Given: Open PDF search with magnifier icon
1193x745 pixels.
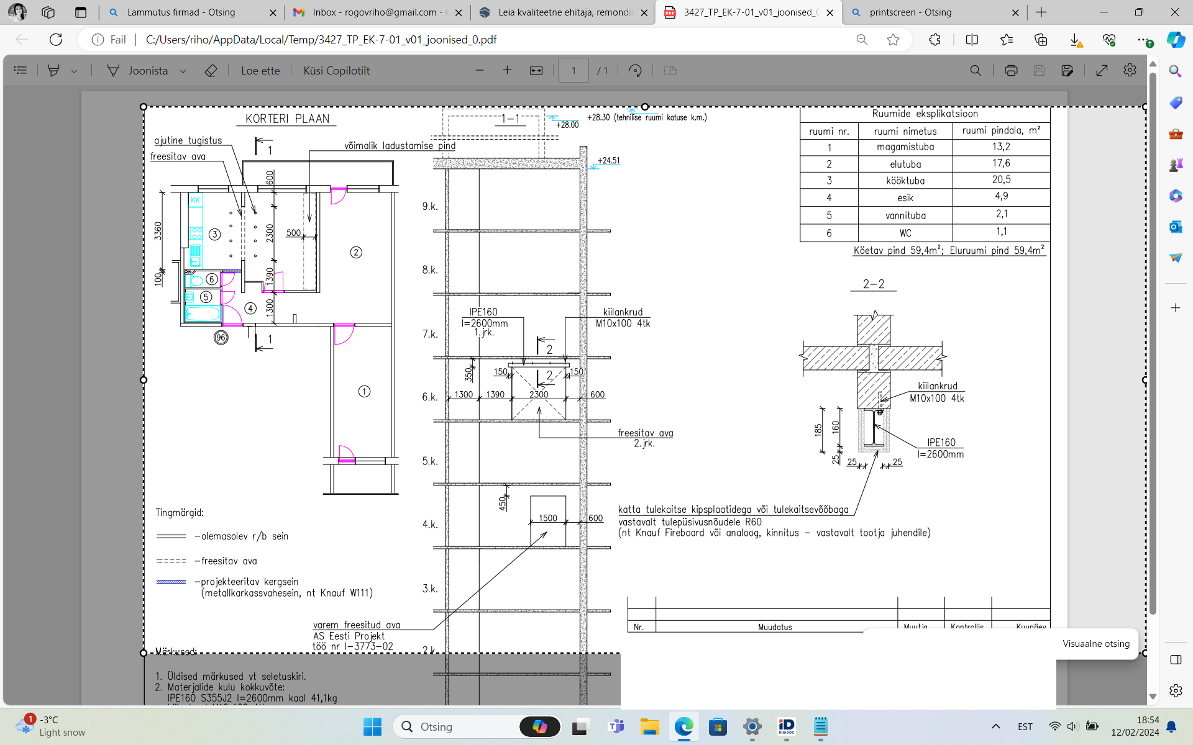Looking at the screenshot, I should (976, 71).
